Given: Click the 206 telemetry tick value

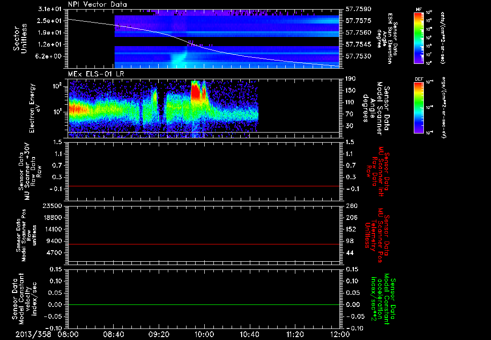Looking at the screenshot, I should (x=351, y=218).
